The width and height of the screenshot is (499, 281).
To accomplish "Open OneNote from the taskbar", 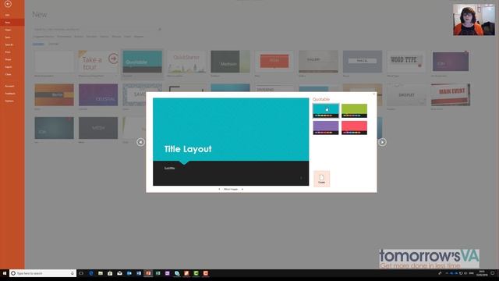I will click(168, 273).
